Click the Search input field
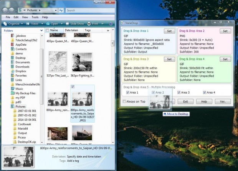 [90, 10]
